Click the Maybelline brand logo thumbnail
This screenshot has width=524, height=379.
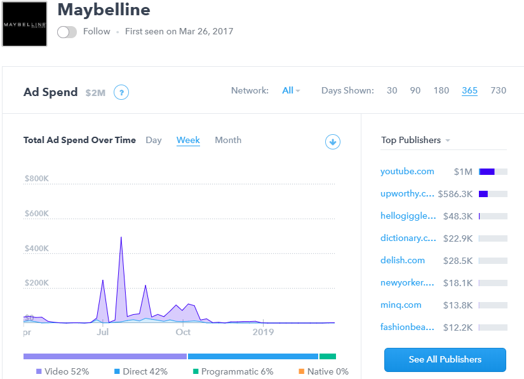[25, 24]
